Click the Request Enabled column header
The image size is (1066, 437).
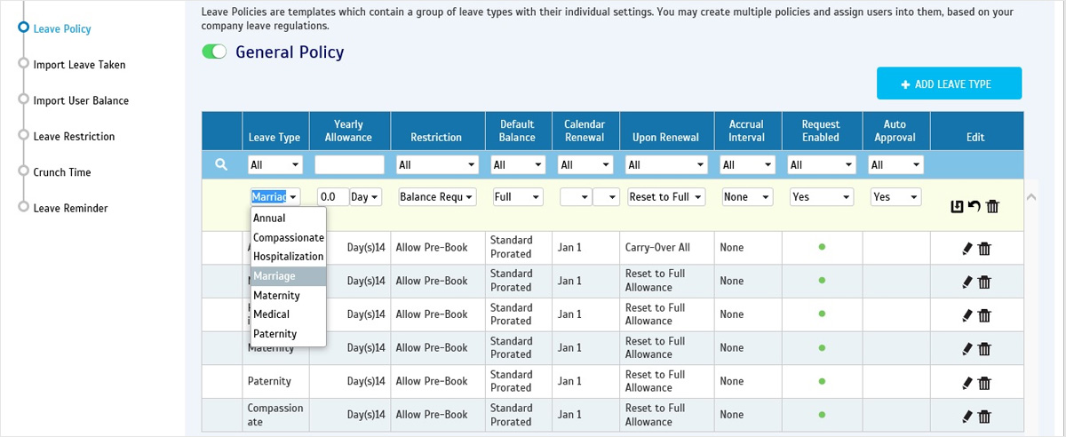821,131
